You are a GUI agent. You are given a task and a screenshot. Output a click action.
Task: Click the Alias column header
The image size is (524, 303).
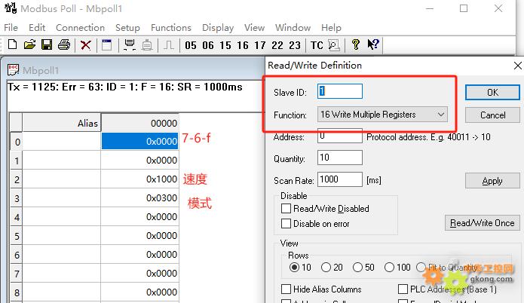click(62, 123)
